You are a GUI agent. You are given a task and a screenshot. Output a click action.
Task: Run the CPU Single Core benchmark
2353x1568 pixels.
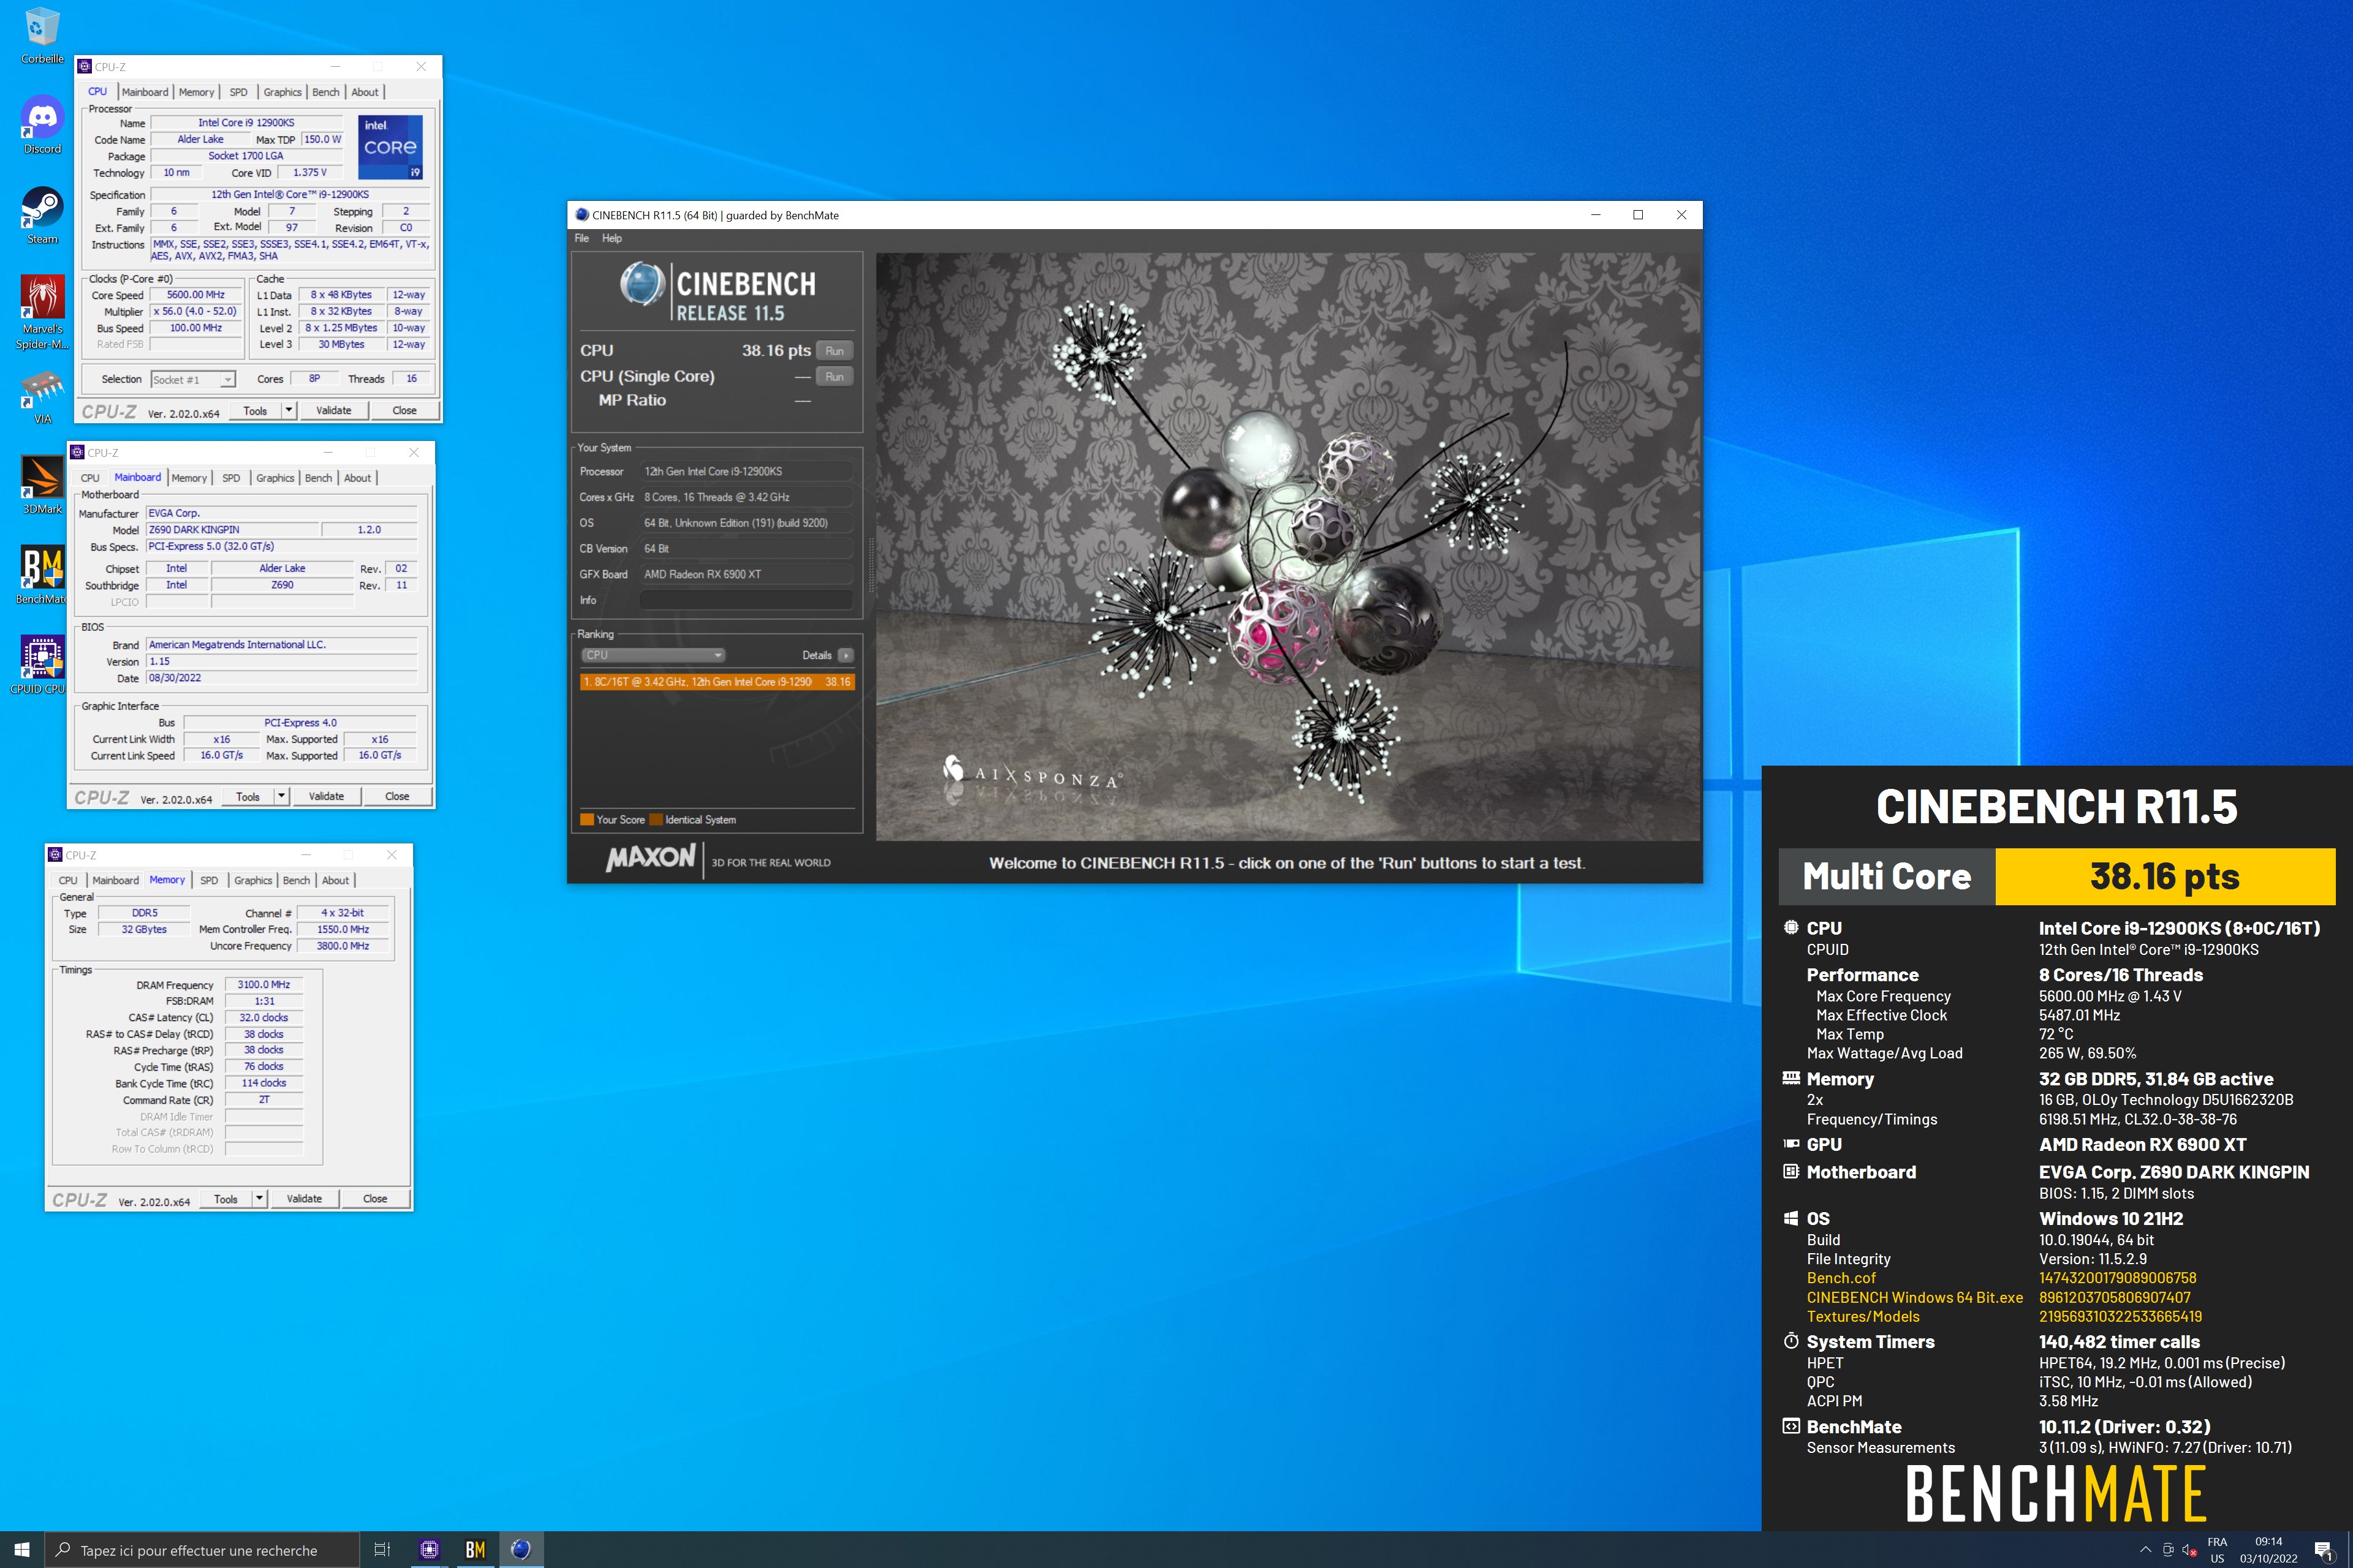[x=835, y=376]
